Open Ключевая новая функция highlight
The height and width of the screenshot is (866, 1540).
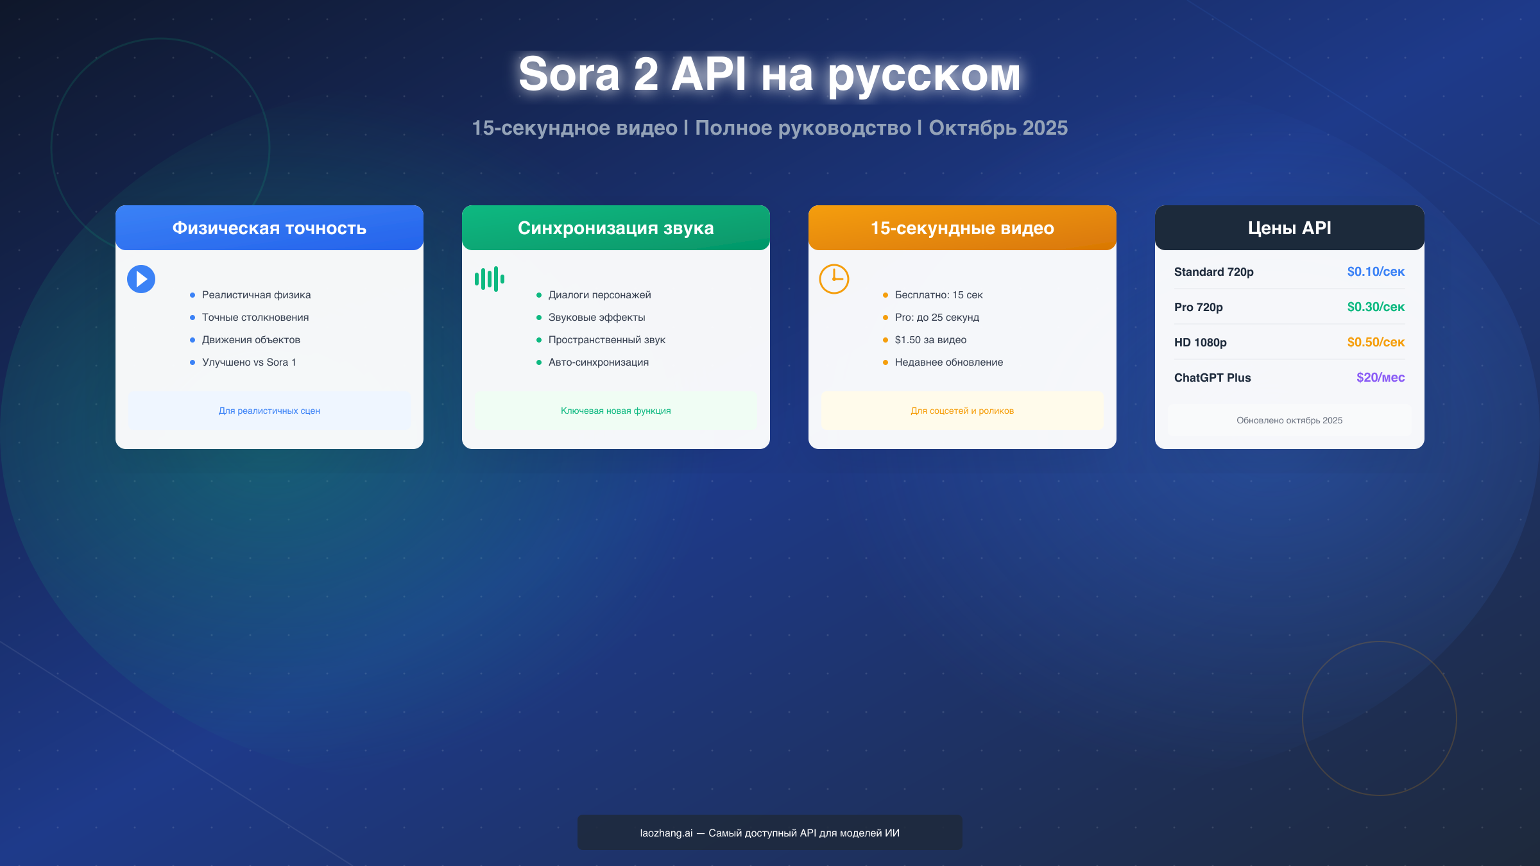click(615, 411)
